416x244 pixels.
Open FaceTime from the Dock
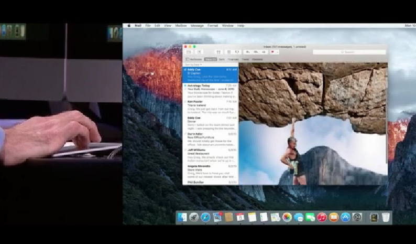310,217
